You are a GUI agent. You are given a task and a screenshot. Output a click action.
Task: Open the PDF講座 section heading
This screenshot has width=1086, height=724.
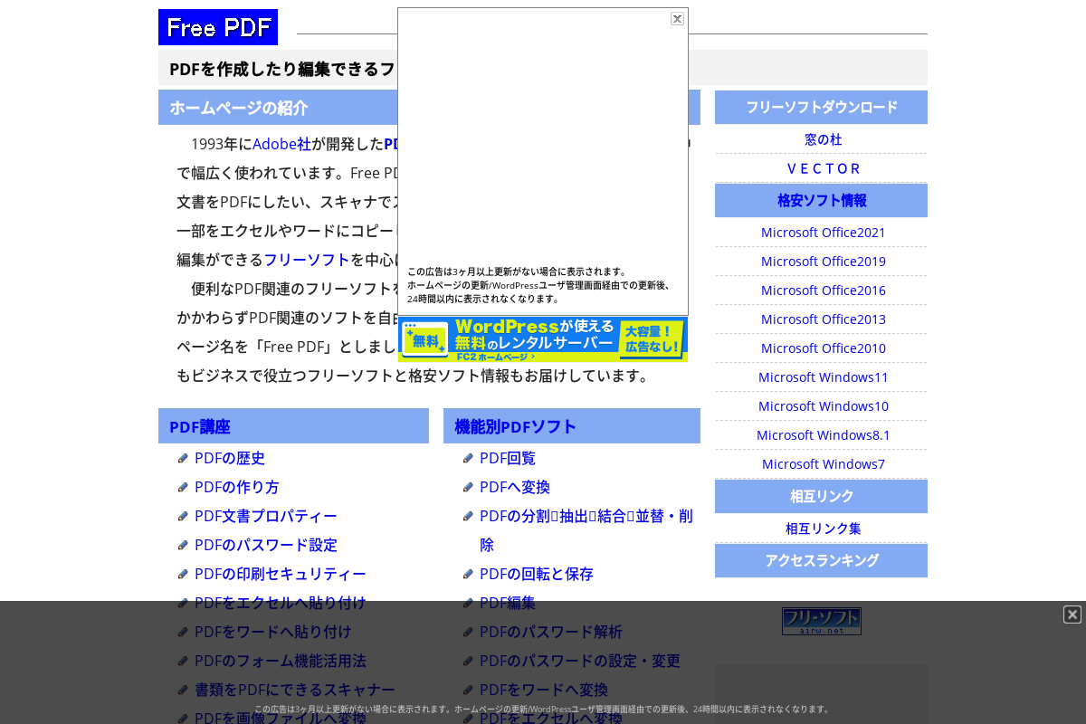[x=200, y=427]
